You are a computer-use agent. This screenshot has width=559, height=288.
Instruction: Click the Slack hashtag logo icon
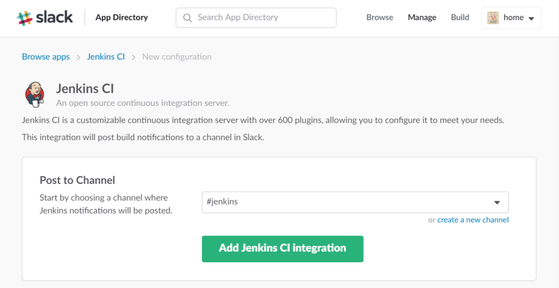pyautogui.click(x=25, y=17)
